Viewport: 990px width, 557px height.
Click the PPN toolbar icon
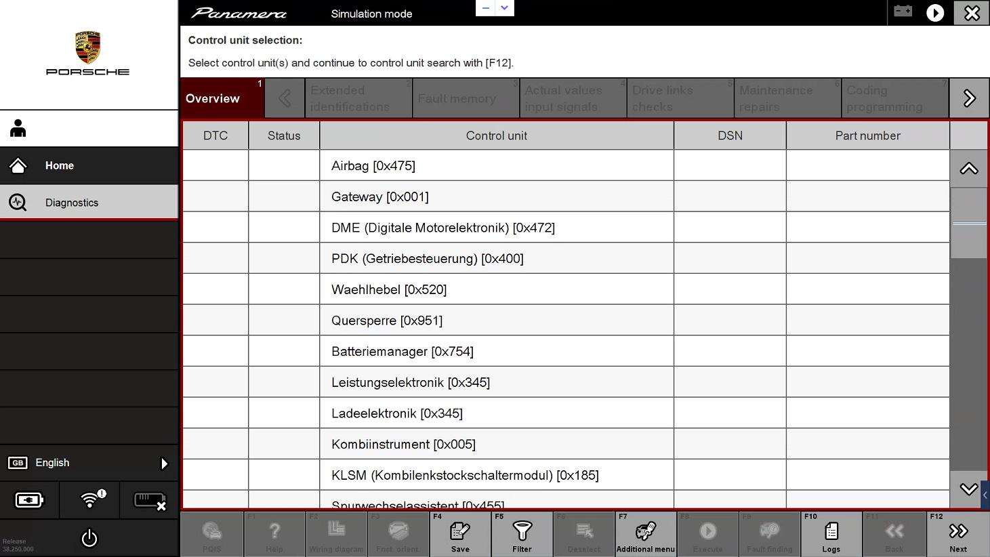click(x=211, y=534)
